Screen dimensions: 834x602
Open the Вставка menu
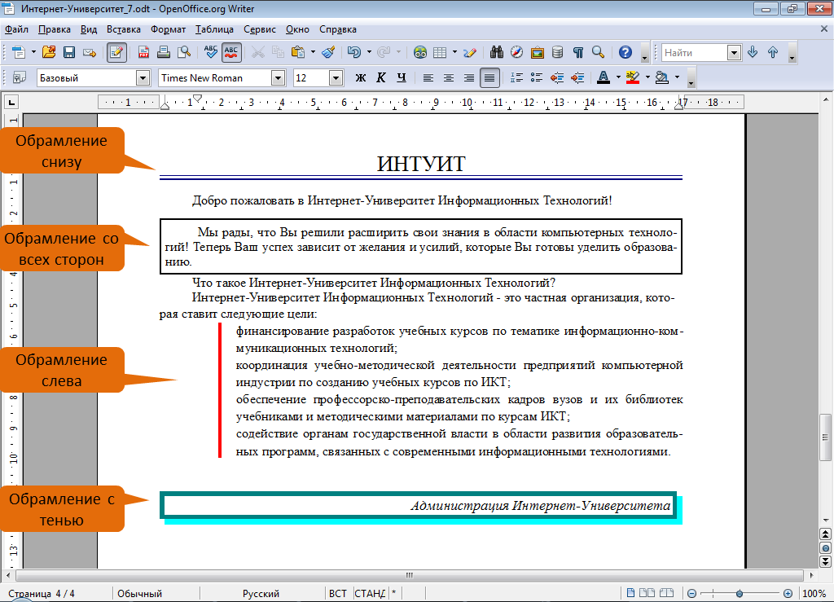click(124, 29)
